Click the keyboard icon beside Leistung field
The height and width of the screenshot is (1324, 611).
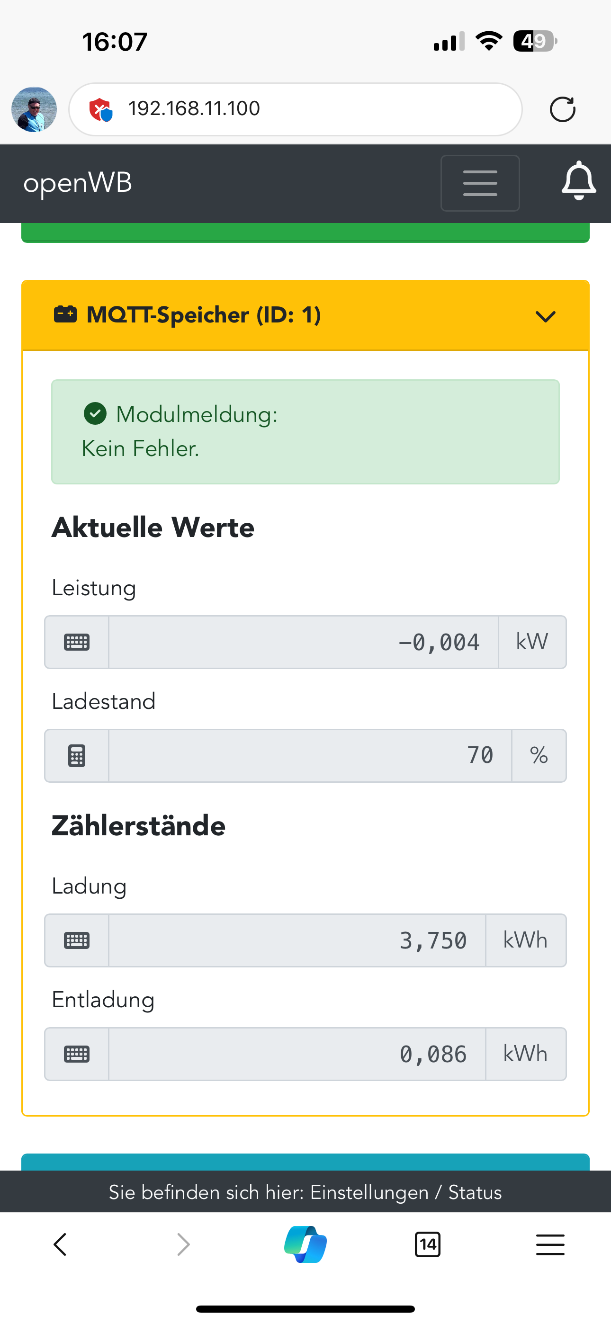point(77,642)
